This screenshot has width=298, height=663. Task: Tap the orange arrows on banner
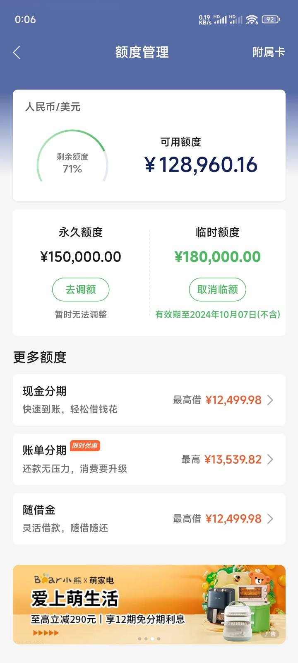click(46, 633)
